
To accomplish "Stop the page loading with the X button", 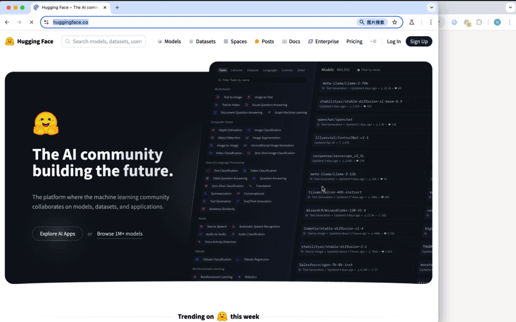I will pyautogui.click(x=31, y=22).
